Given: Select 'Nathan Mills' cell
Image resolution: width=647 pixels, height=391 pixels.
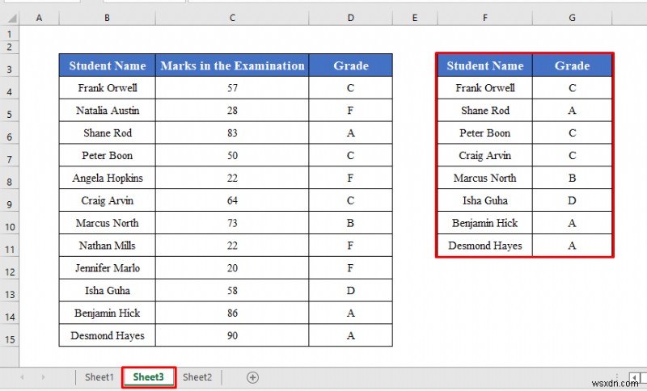Looking at the screenshot, I should click(108, 245).
